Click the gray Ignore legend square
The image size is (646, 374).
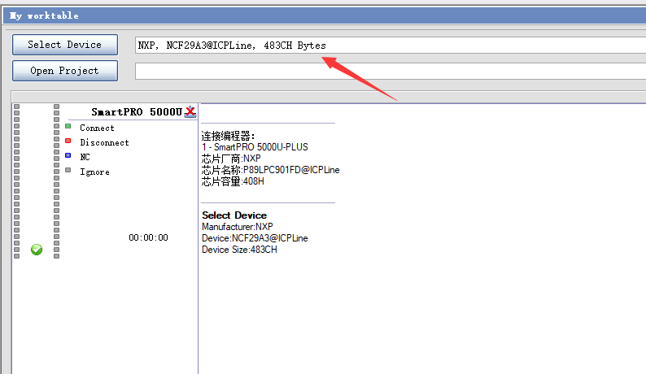click(68, 170)
